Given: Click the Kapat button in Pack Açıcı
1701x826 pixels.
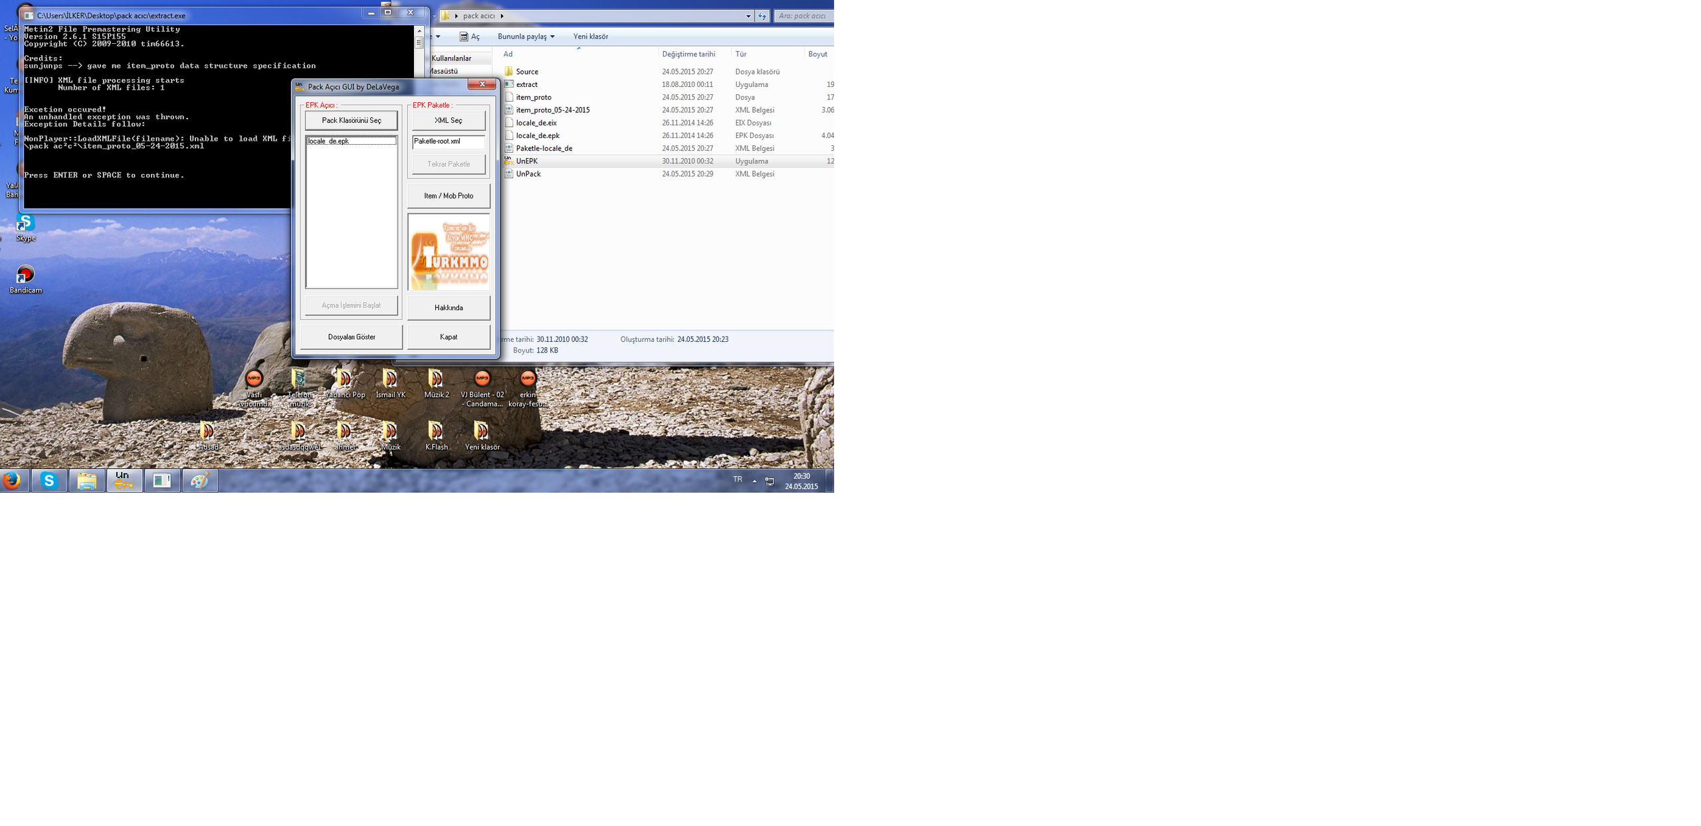Looking at the screenshot, I should pos(449,337).
